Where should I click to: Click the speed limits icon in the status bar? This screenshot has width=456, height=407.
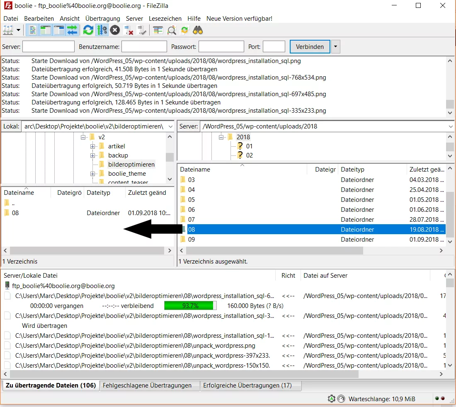tap(341, 399)
